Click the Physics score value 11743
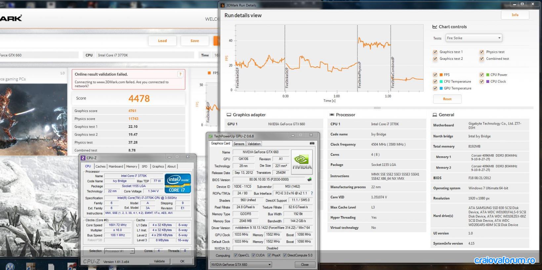The width and height of the screenshot is (542, 270). (x=133, y=119)
